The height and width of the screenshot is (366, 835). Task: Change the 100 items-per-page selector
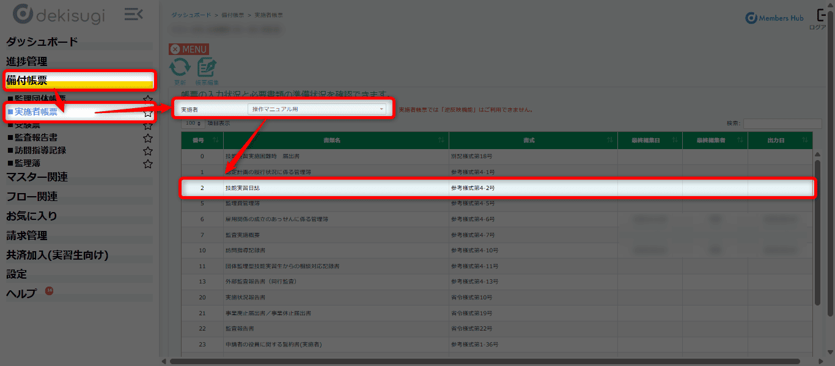(x=194, y=123)
